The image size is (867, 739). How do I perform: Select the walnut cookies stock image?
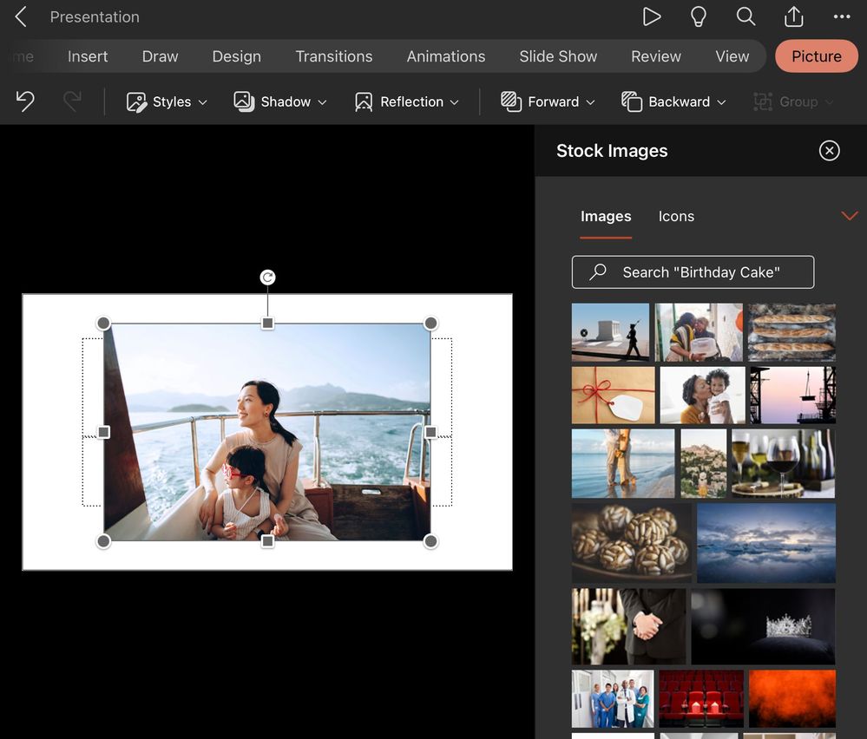point(632,543)
